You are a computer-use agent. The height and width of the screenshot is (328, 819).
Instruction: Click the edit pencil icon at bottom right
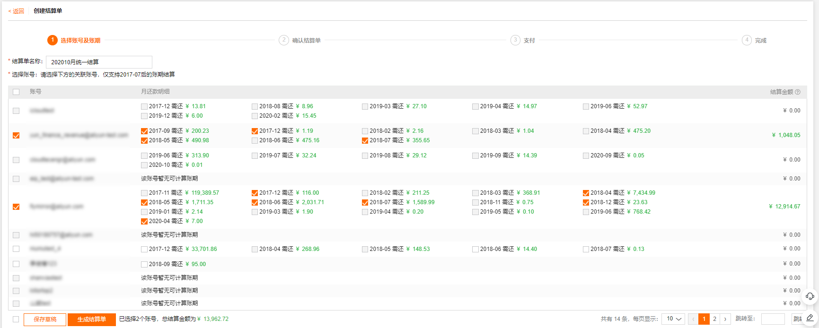[x=810, y=318]
